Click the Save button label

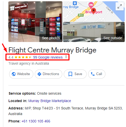[x=78, y=74]
